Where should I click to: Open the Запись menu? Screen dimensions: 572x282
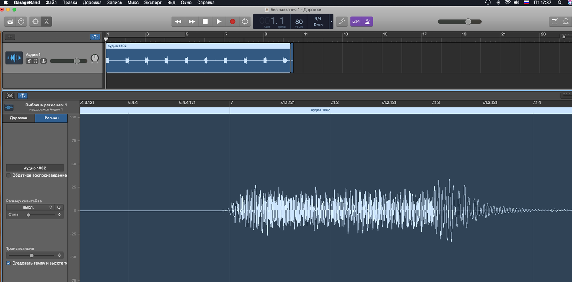point(114,3)
